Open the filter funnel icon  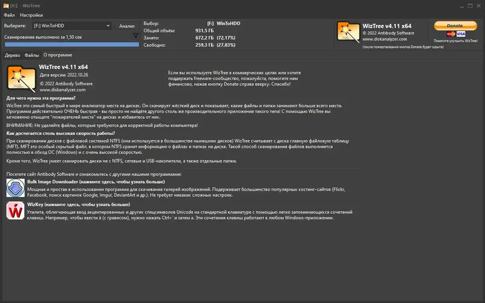[x=135, y=36]
